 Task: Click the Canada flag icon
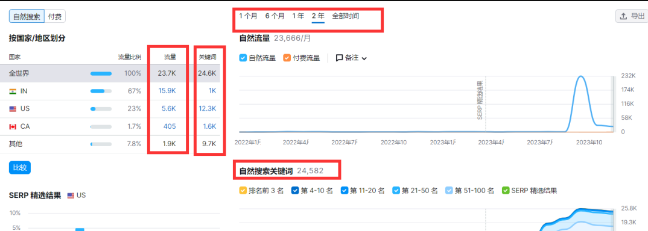tap(13, 126)
